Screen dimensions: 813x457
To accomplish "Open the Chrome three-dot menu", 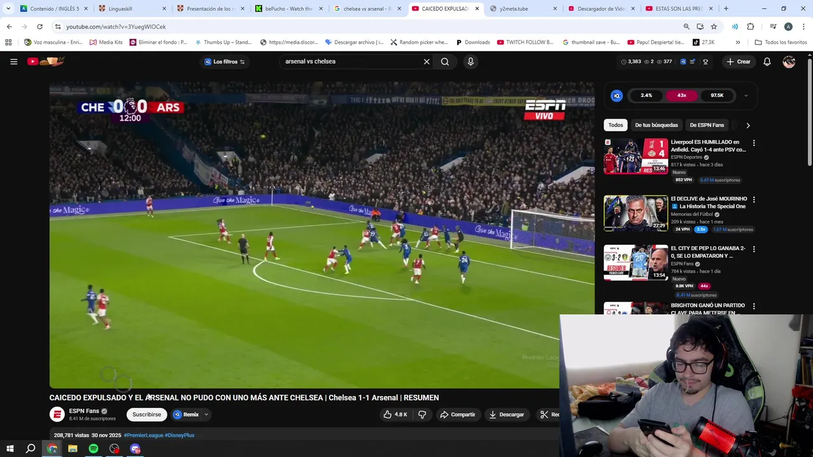I will [803, 27].
